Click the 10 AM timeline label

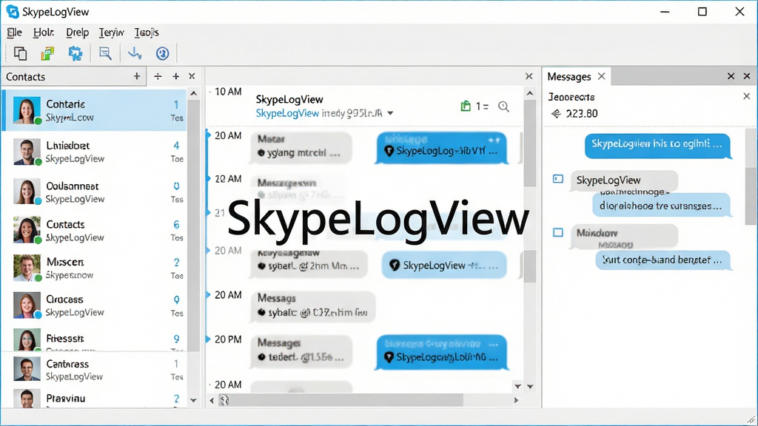point(228,92)
